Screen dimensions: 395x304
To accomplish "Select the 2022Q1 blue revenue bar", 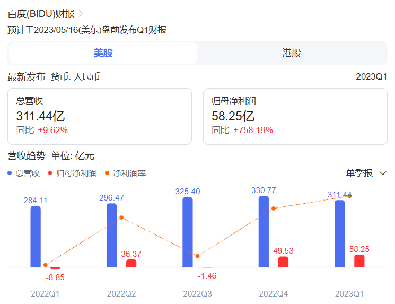I will 36,237.
